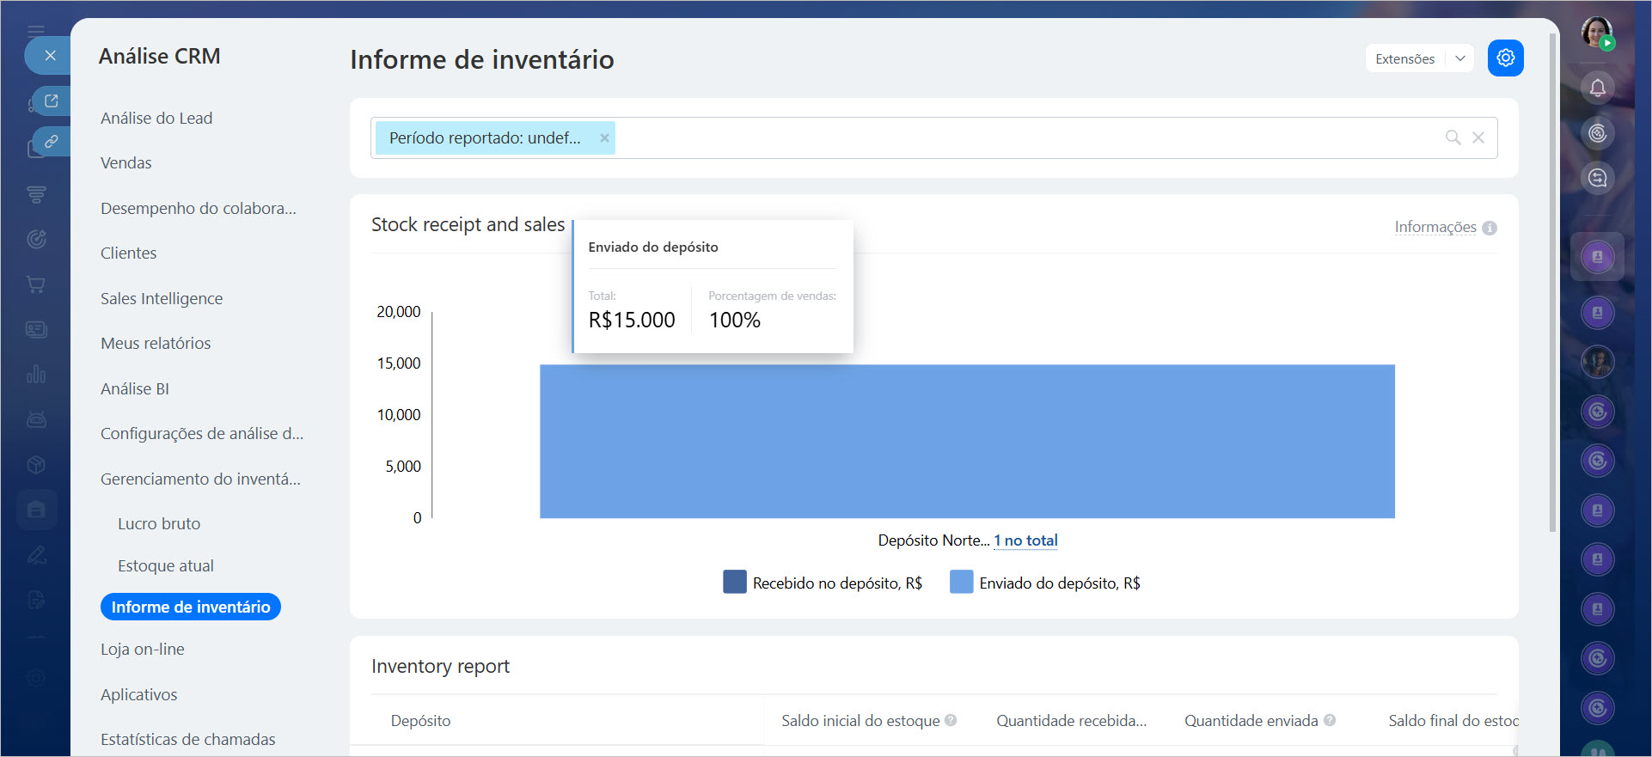Remove the Período reportado filter chip
1652x757 pixels.
click(604, 138)
